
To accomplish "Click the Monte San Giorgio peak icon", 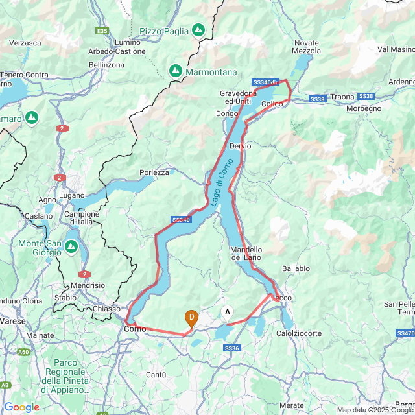I will [71, 247].
